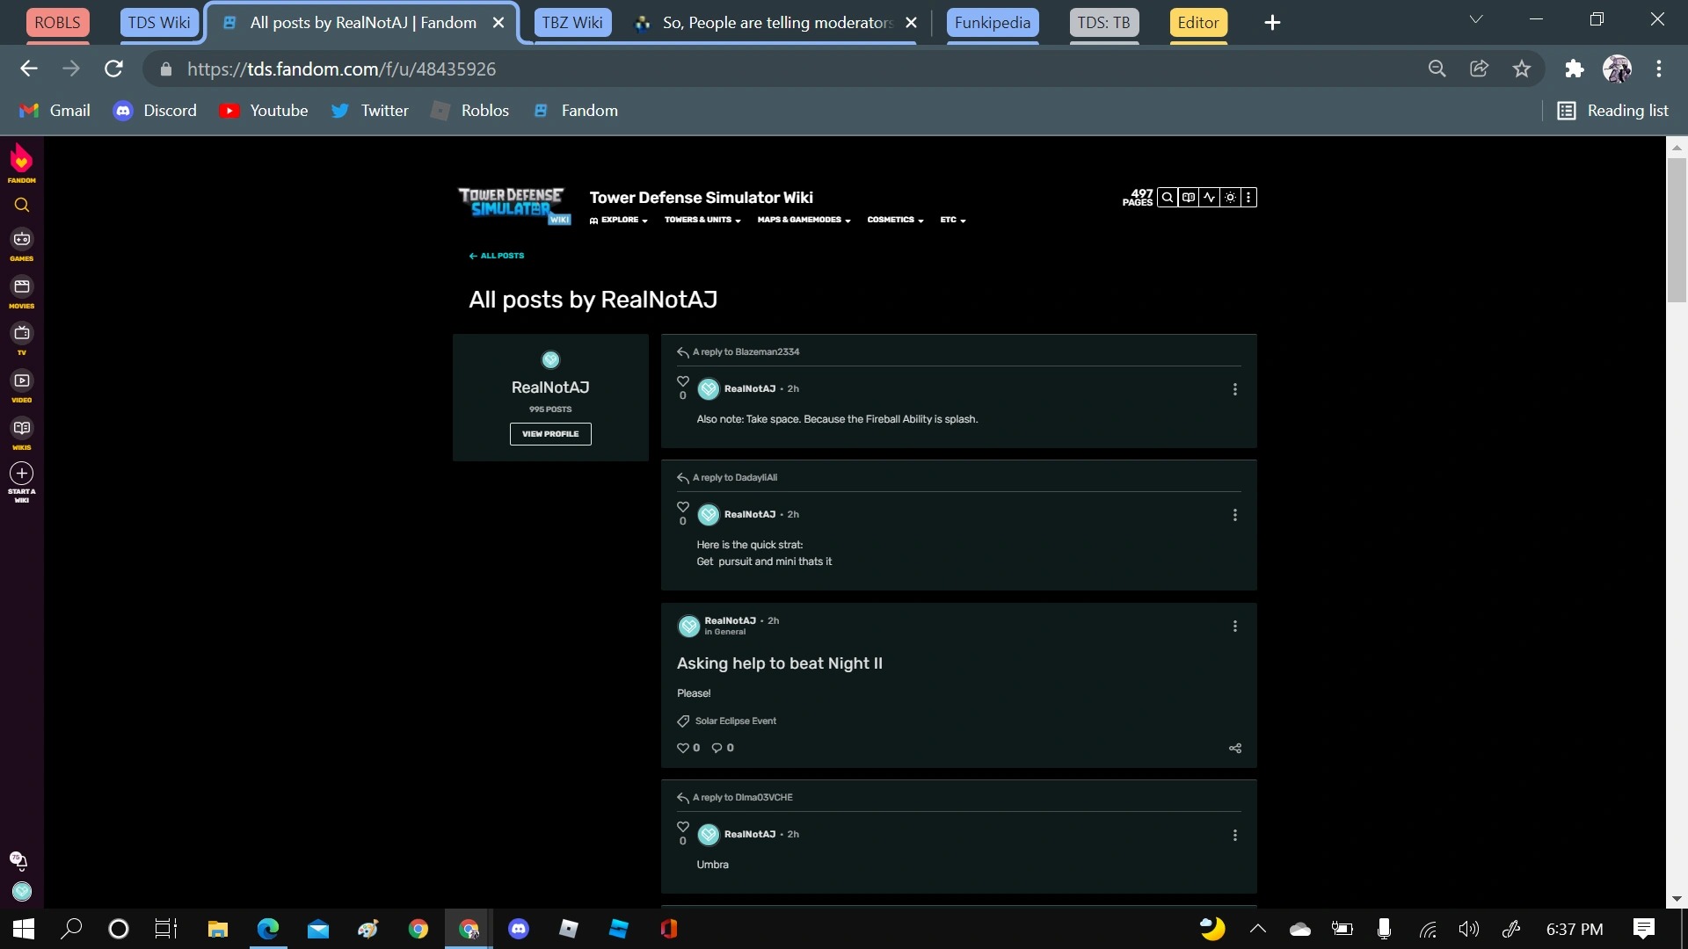The image size is (1688, 949).
Task: Expand the Explore dropdown menu
Action: [620, 220]
